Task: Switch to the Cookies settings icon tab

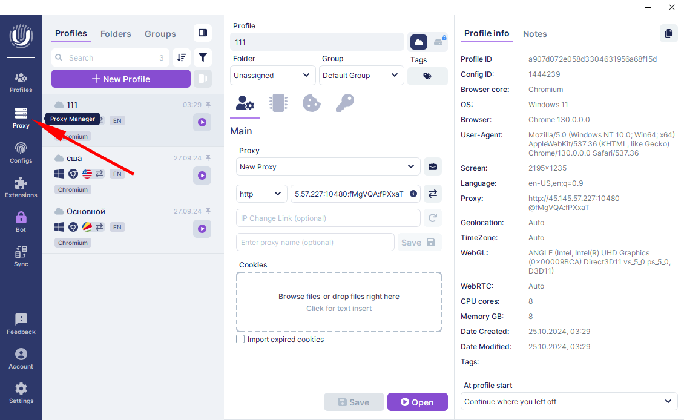Action: point(311,103)
